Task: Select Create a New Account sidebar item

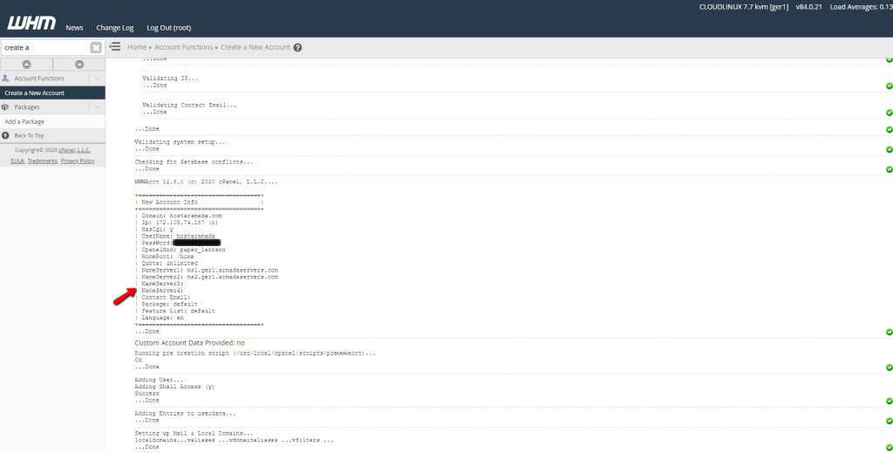Action: point(52,93)
